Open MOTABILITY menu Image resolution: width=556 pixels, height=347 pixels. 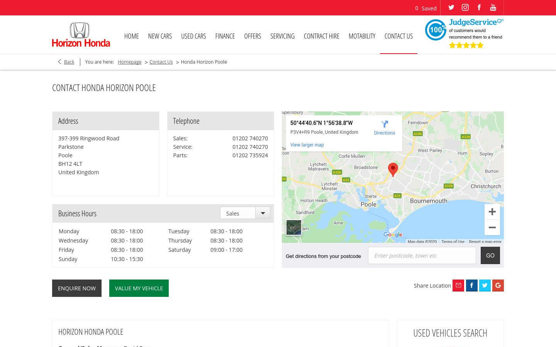(362, 36)
